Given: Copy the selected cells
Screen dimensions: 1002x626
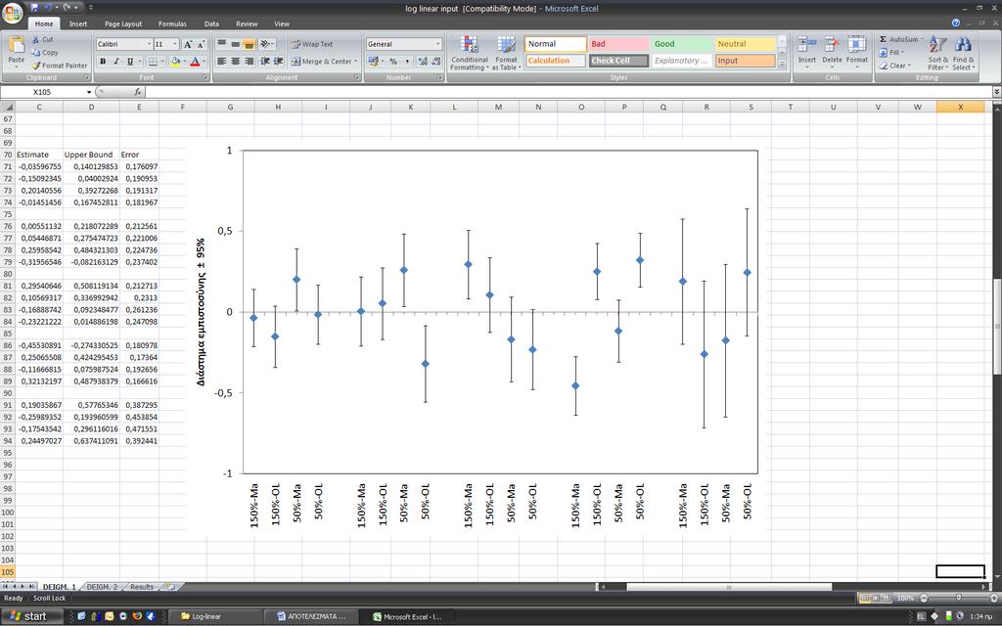Looking at the screenshot, I should click(x=45, y=53).
